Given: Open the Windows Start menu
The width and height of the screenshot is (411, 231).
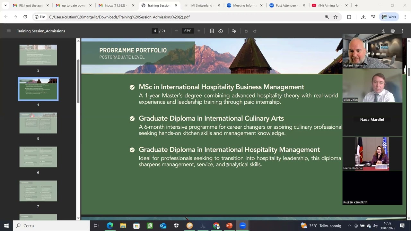Looking at the screenshot, I should coord(6,226).
